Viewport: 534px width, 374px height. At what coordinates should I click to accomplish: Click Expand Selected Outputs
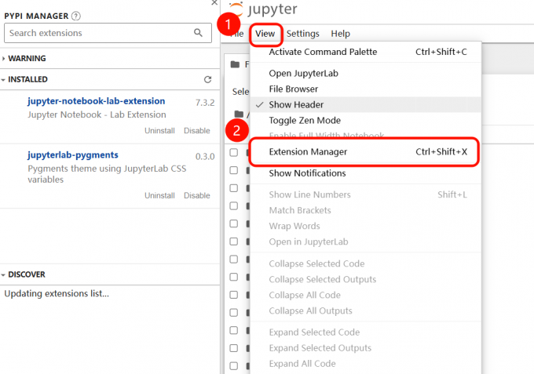click(366, 348)
